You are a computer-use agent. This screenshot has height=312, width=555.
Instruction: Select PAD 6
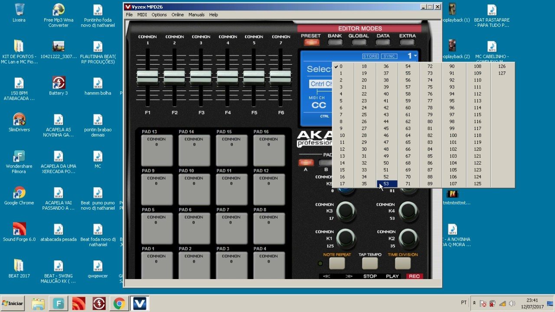coord(194,228)
